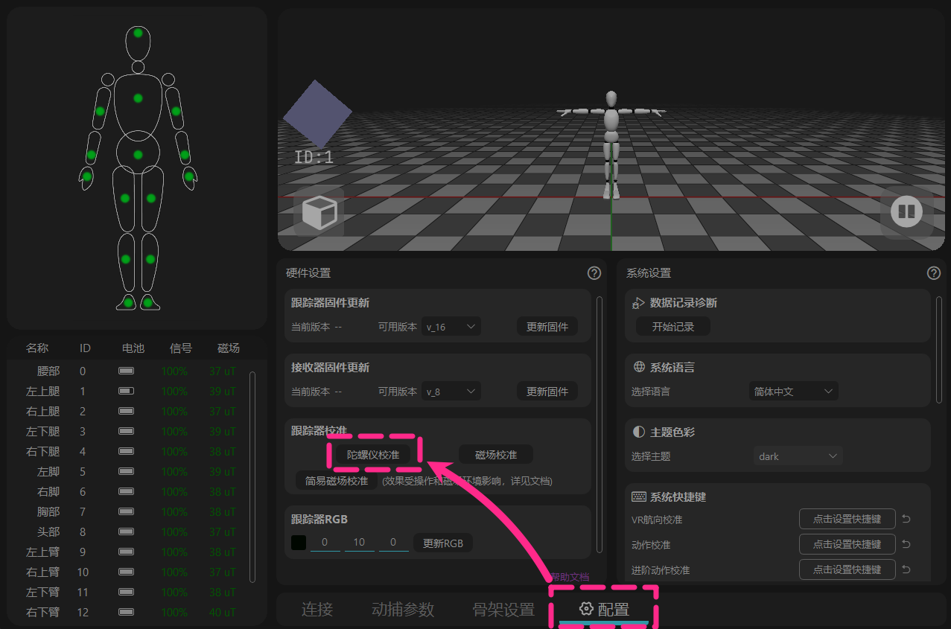Image resolution: width=951 pixels, height=629 pixels.
Task: Click the third RGB value field
Action: click(x=393, y=543)
